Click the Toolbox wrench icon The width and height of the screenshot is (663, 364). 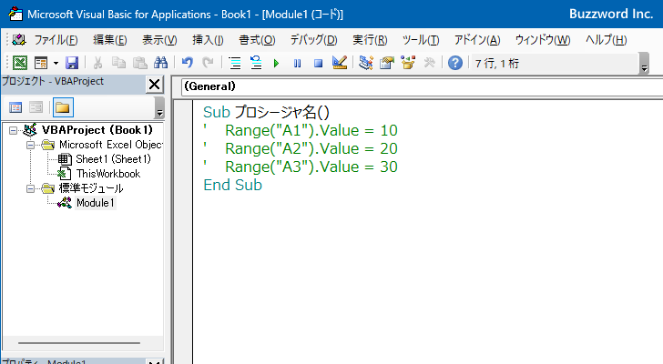click(x=429, y=63)
